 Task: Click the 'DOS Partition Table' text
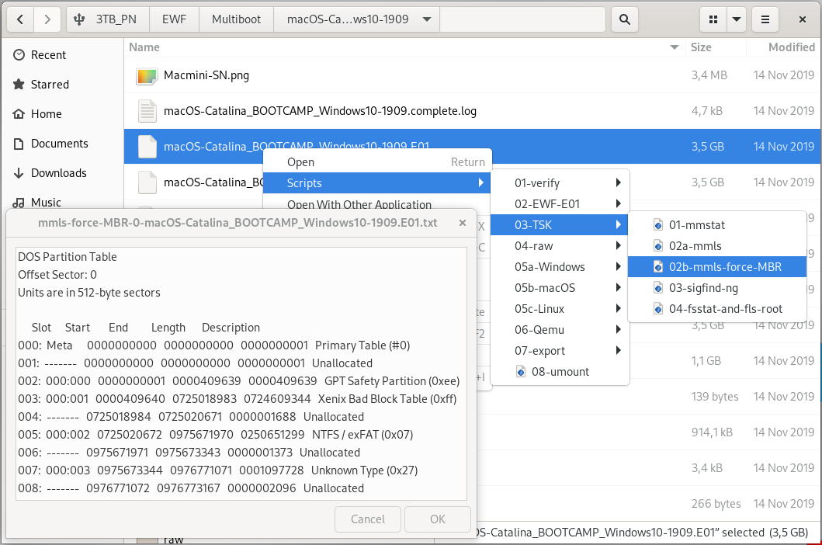pos(67,257)
